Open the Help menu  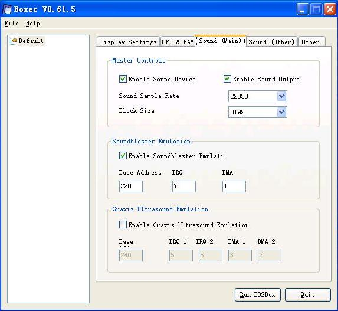32,23
